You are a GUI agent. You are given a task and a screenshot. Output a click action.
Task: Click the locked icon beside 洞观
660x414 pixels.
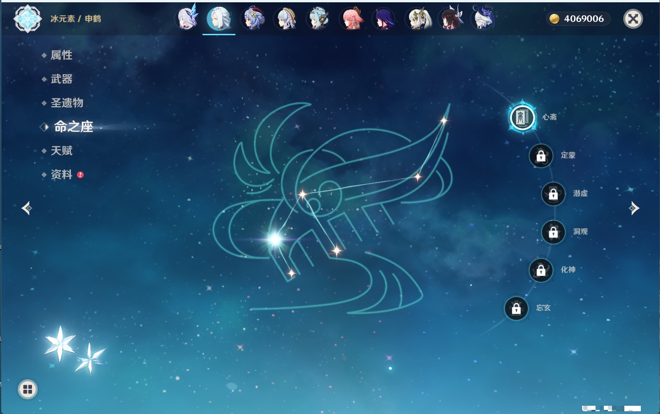click(553, 232)
